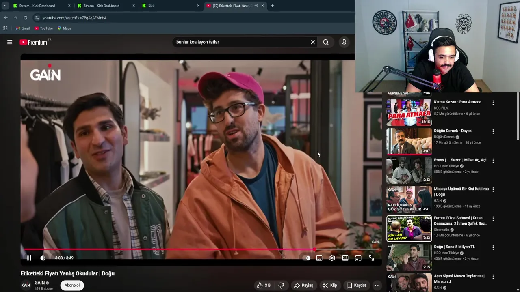This screenshot has width=520, height=292.
Task: Reload the page with refresh icon
Action: tap(25, 18)
